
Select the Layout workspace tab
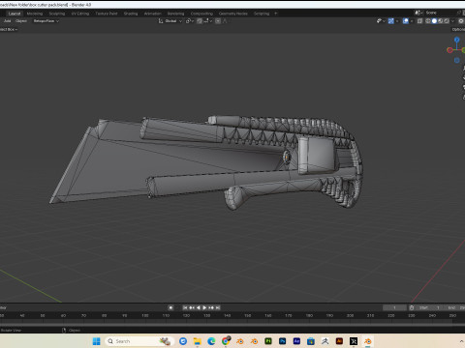tap(15, 14)
